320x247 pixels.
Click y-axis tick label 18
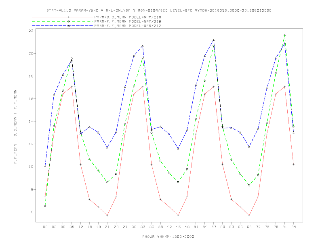point(31,76)
